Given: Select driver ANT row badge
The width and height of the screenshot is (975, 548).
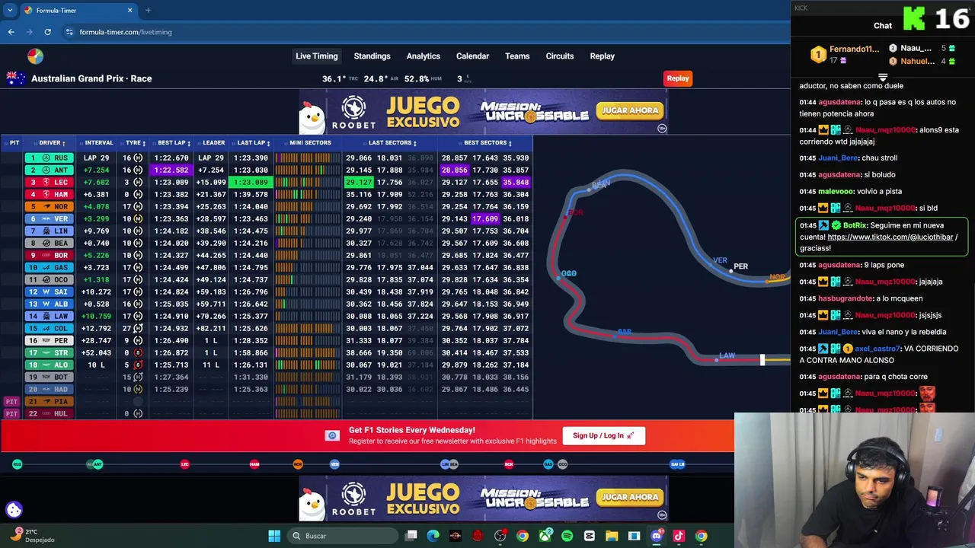Looking at the screenshot, I should click(x=49, y=170).
